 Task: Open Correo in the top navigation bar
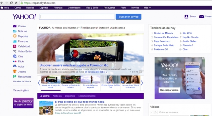[x=18, y=8]
